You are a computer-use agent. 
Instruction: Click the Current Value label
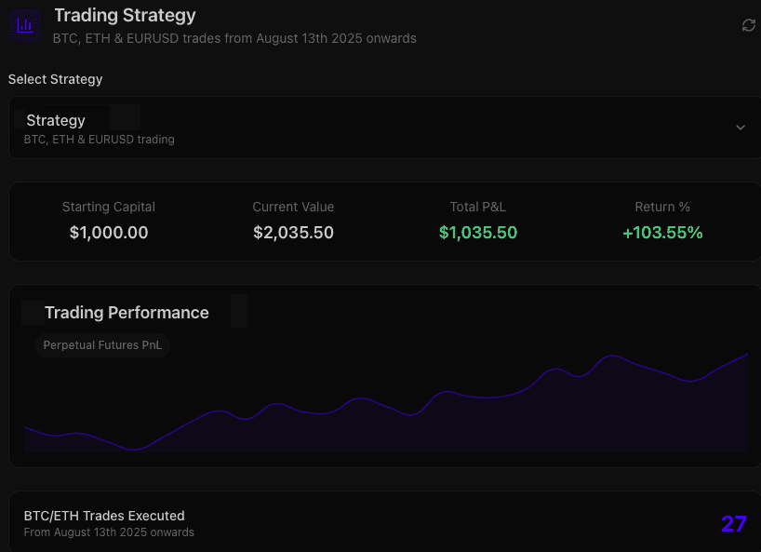293,207
